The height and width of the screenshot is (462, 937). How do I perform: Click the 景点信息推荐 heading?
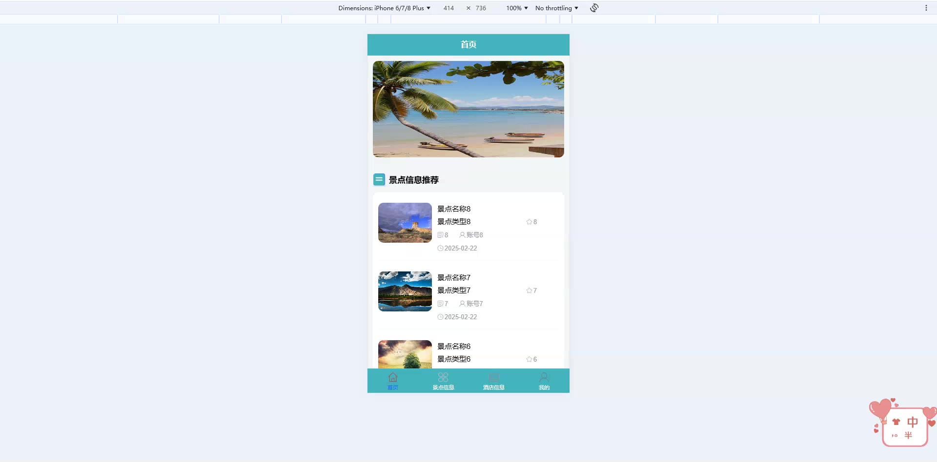click(x=414, y=180)
